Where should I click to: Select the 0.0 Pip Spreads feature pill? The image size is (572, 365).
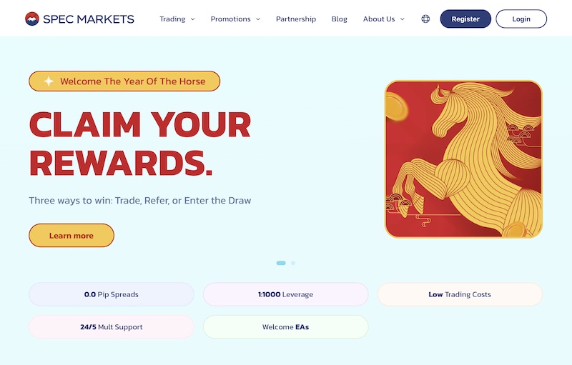click(112, 294)
